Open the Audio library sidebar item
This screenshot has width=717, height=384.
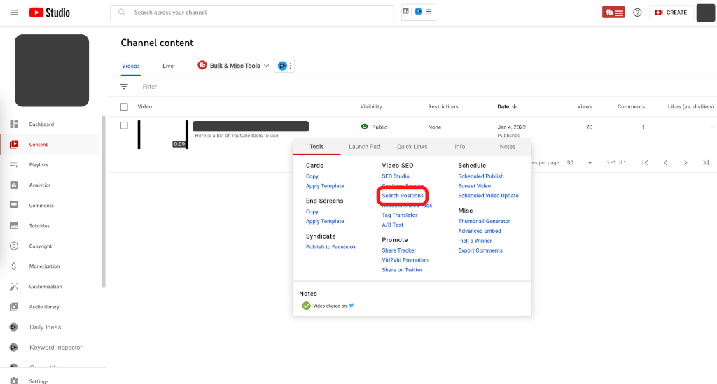click(43, 307)
